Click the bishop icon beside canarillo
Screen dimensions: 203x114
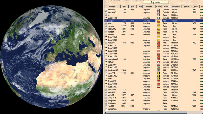pos(106,35)
